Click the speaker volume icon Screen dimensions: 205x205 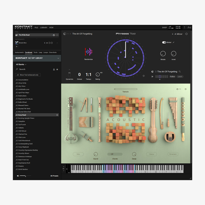click(18, 176)
